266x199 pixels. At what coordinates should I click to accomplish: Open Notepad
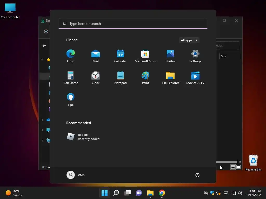click(121, 78)
